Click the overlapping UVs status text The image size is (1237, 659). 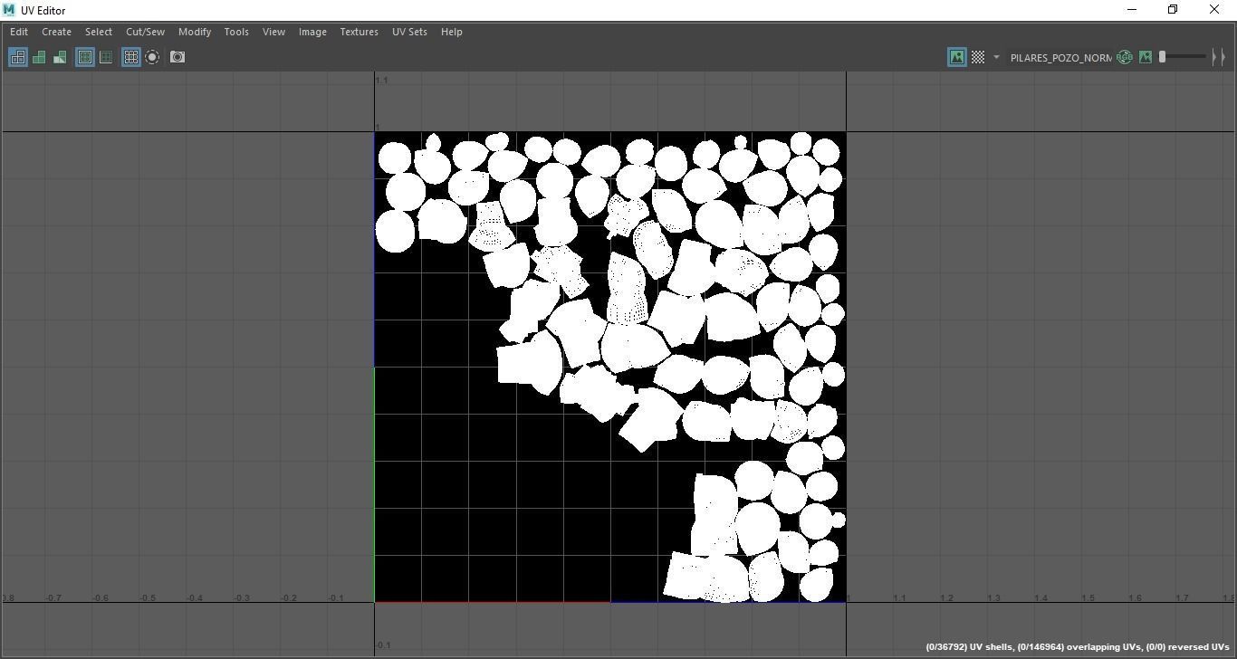click(x=1079, y=647)
